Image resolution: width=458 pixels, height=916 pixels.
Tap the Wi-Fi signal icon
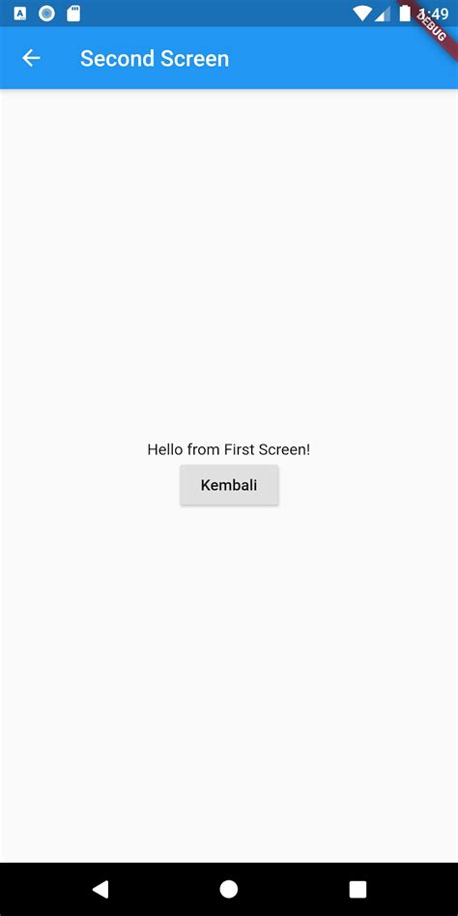(x=362, y=14)
